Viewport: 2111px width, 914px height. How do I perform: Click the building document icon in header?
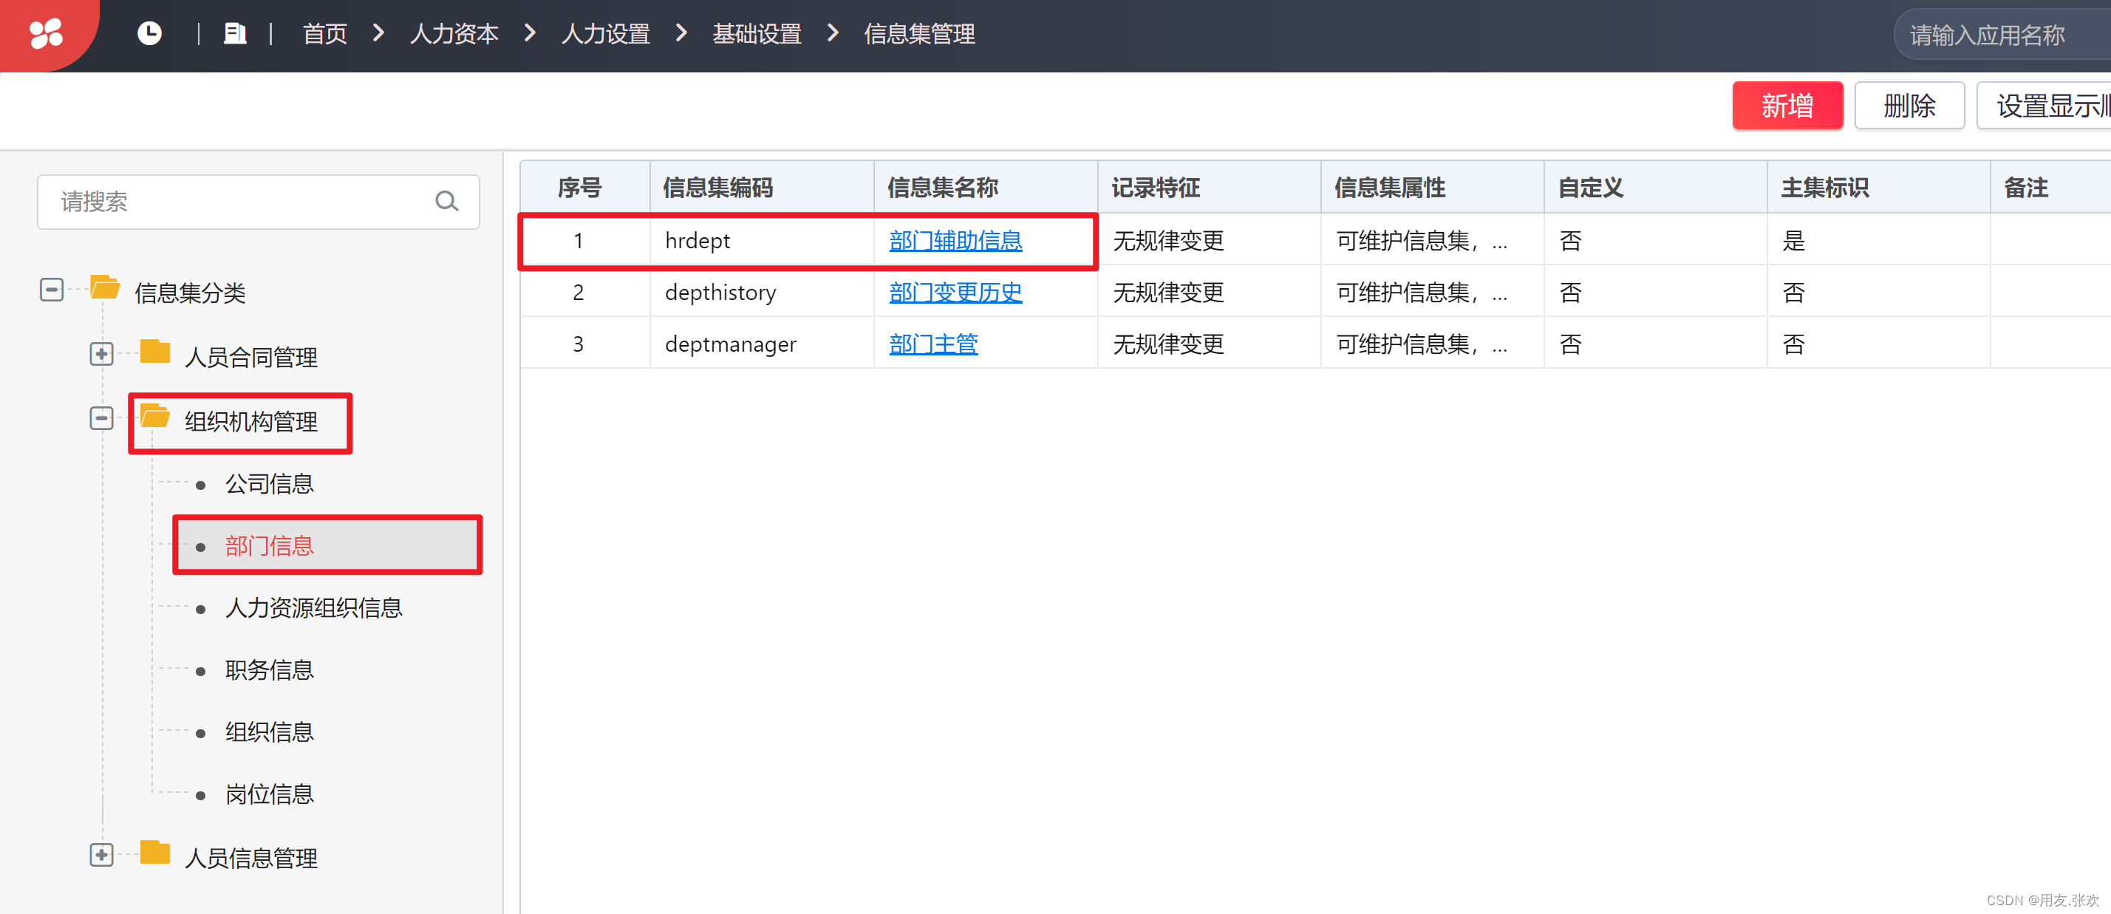pyautogui.click(x=235, y=33)
